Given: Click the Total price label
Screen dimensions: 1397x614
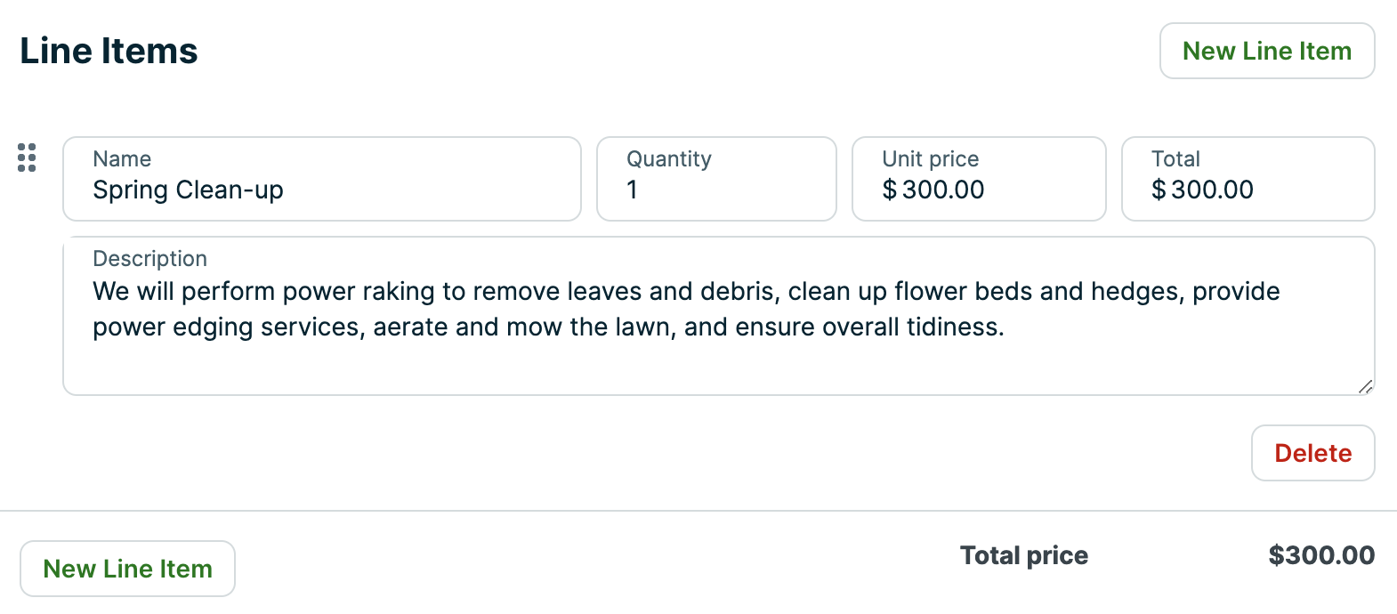Looking at the screenshot, I should (x=1023, y=555).
